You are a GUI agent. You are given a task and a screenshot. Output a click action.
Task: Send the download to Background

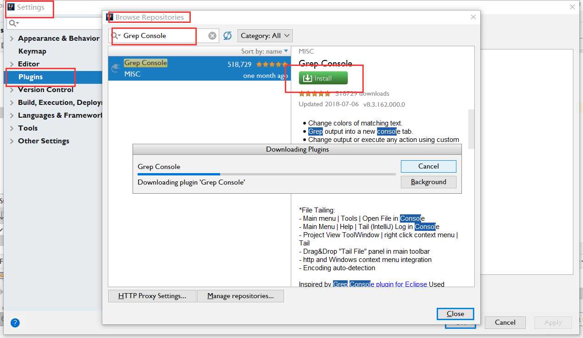tap(428, 182)
